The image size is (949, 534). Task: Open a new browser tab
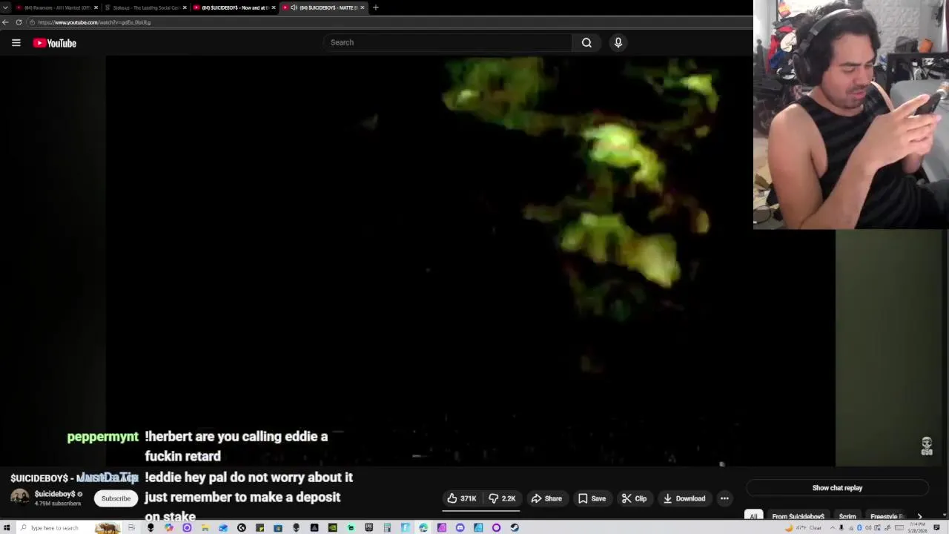[375, 7]
